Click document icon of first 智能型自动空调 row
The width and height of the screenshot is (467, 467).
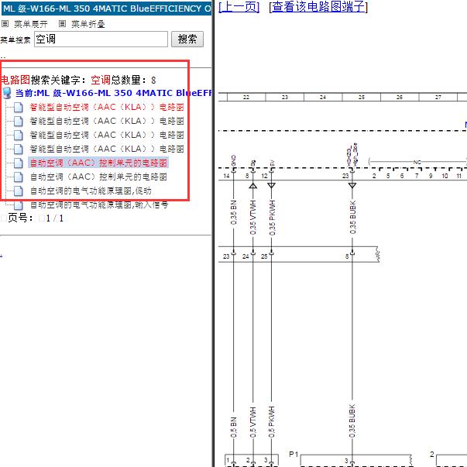(18, 107)
